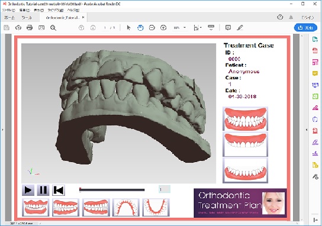
Task: Click the zoom in plus icon
Action: coord(163,27)
